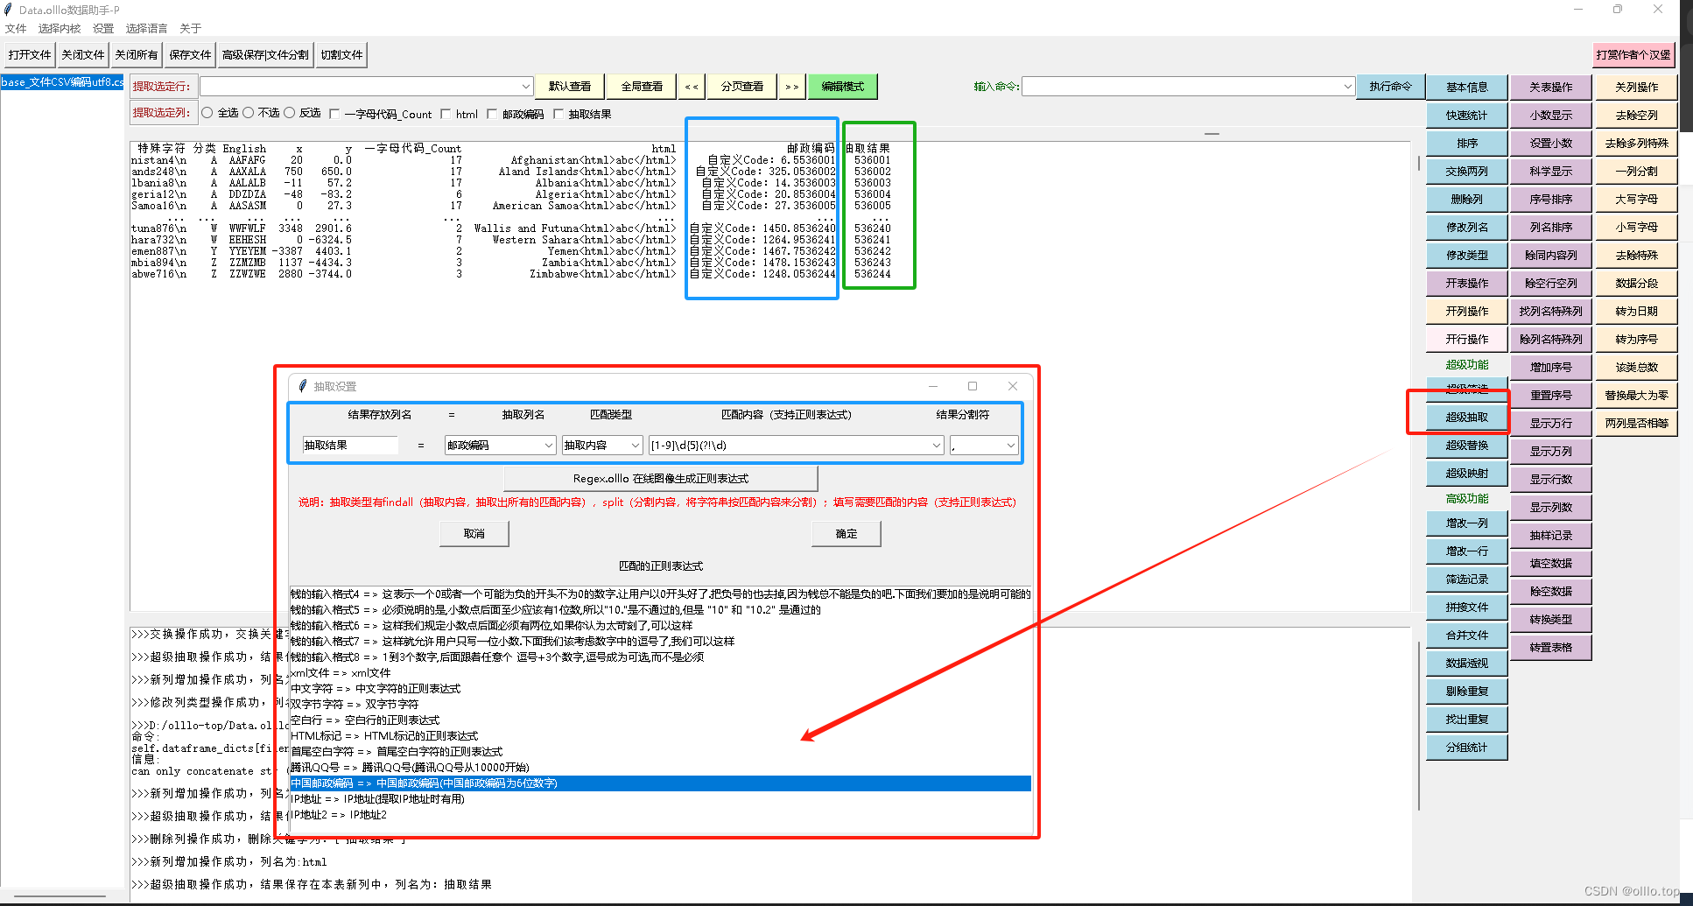Viewport: 1693px width, 906px height.
Task: Click the 快速统计 button
Action: [x=1467, y=116]
